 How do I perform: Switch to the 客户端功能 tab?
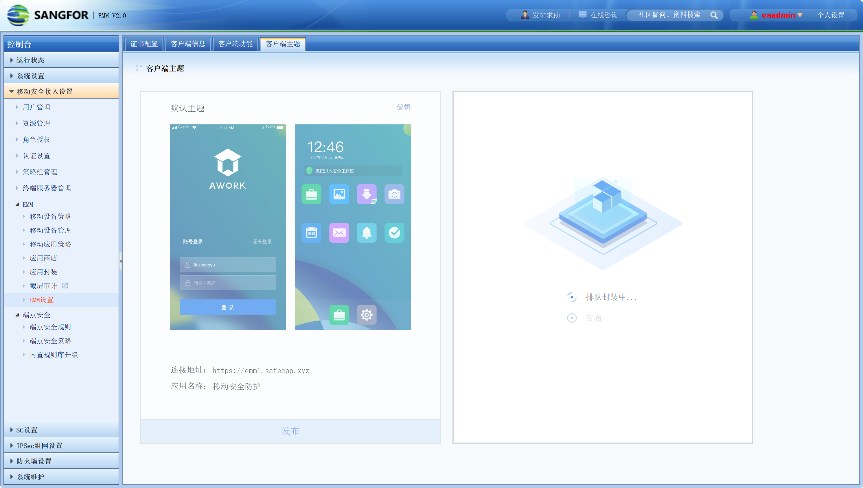[x=235, y=44]
